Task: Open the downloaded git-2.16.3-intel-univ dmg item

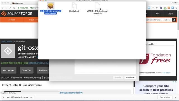Action: click(17, 97)
